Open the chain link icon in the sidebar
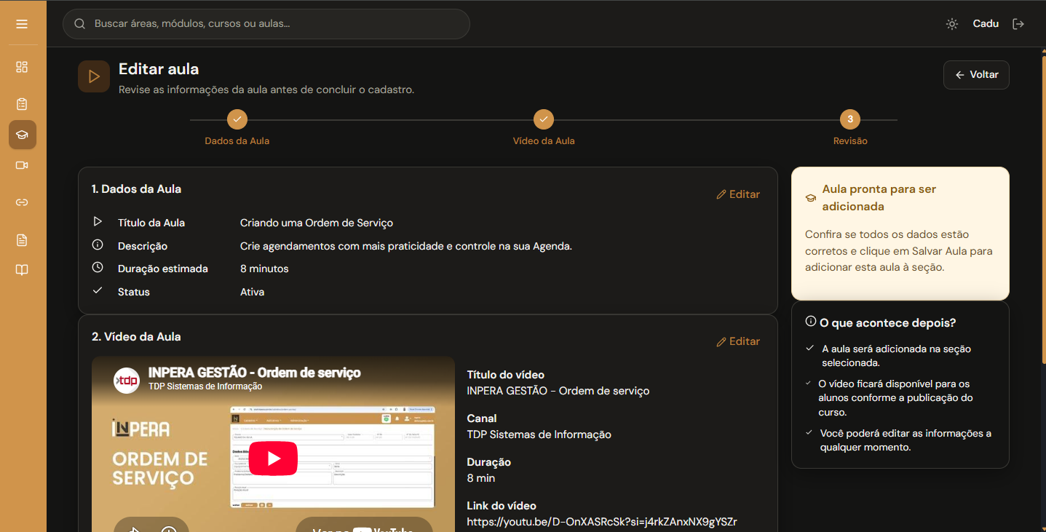The height and width of the screenshot is (532, 1046). (22, 202)
